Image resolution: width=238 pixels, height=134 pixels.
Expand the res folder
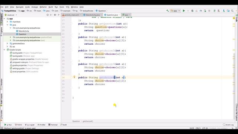[7, 47]
